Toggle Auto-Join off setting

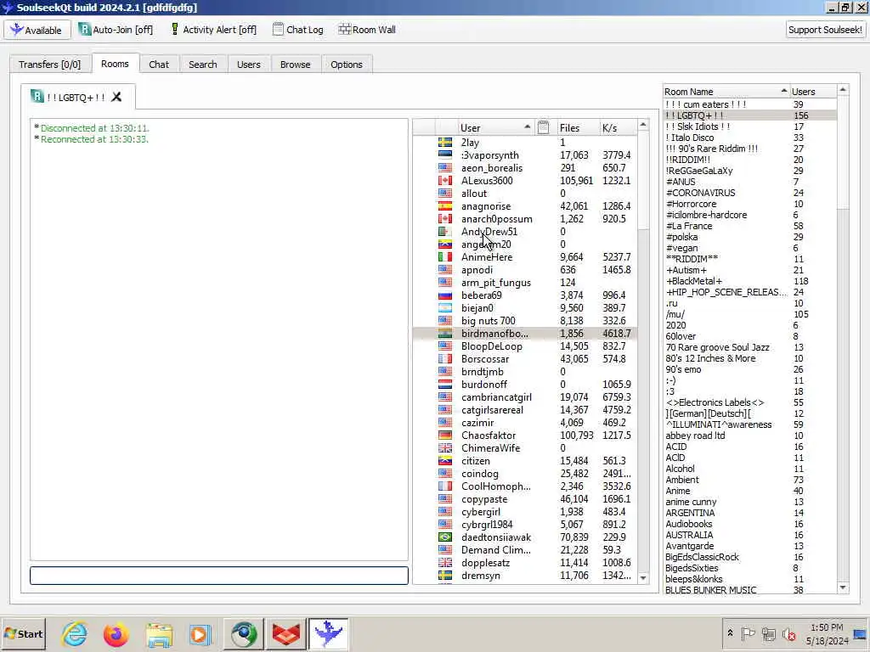(x=116, y=30)
